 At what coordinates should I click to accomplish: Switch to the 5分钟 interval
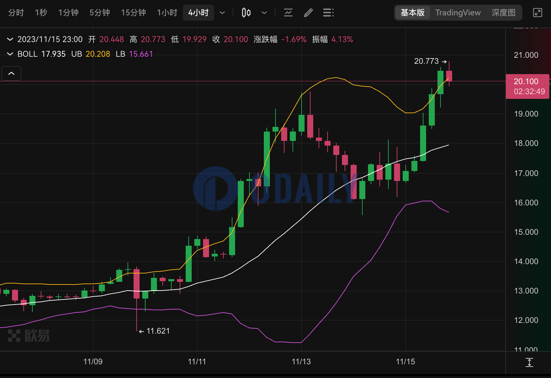[x=100, y=13]
